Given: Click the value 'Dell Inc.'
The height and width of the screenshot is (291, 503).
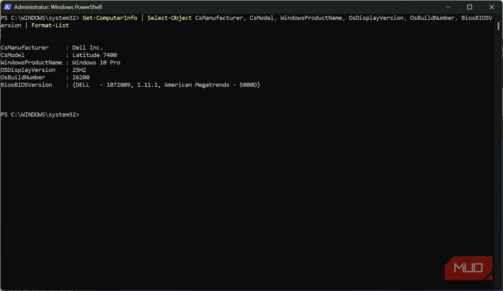Looking at the screenshot, I should coord(87,48).
